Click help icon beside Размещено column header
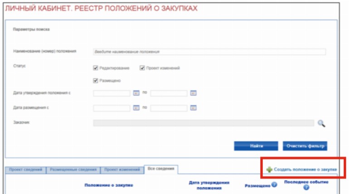Viewport: 349px width, 194px height. coord(274,185)
